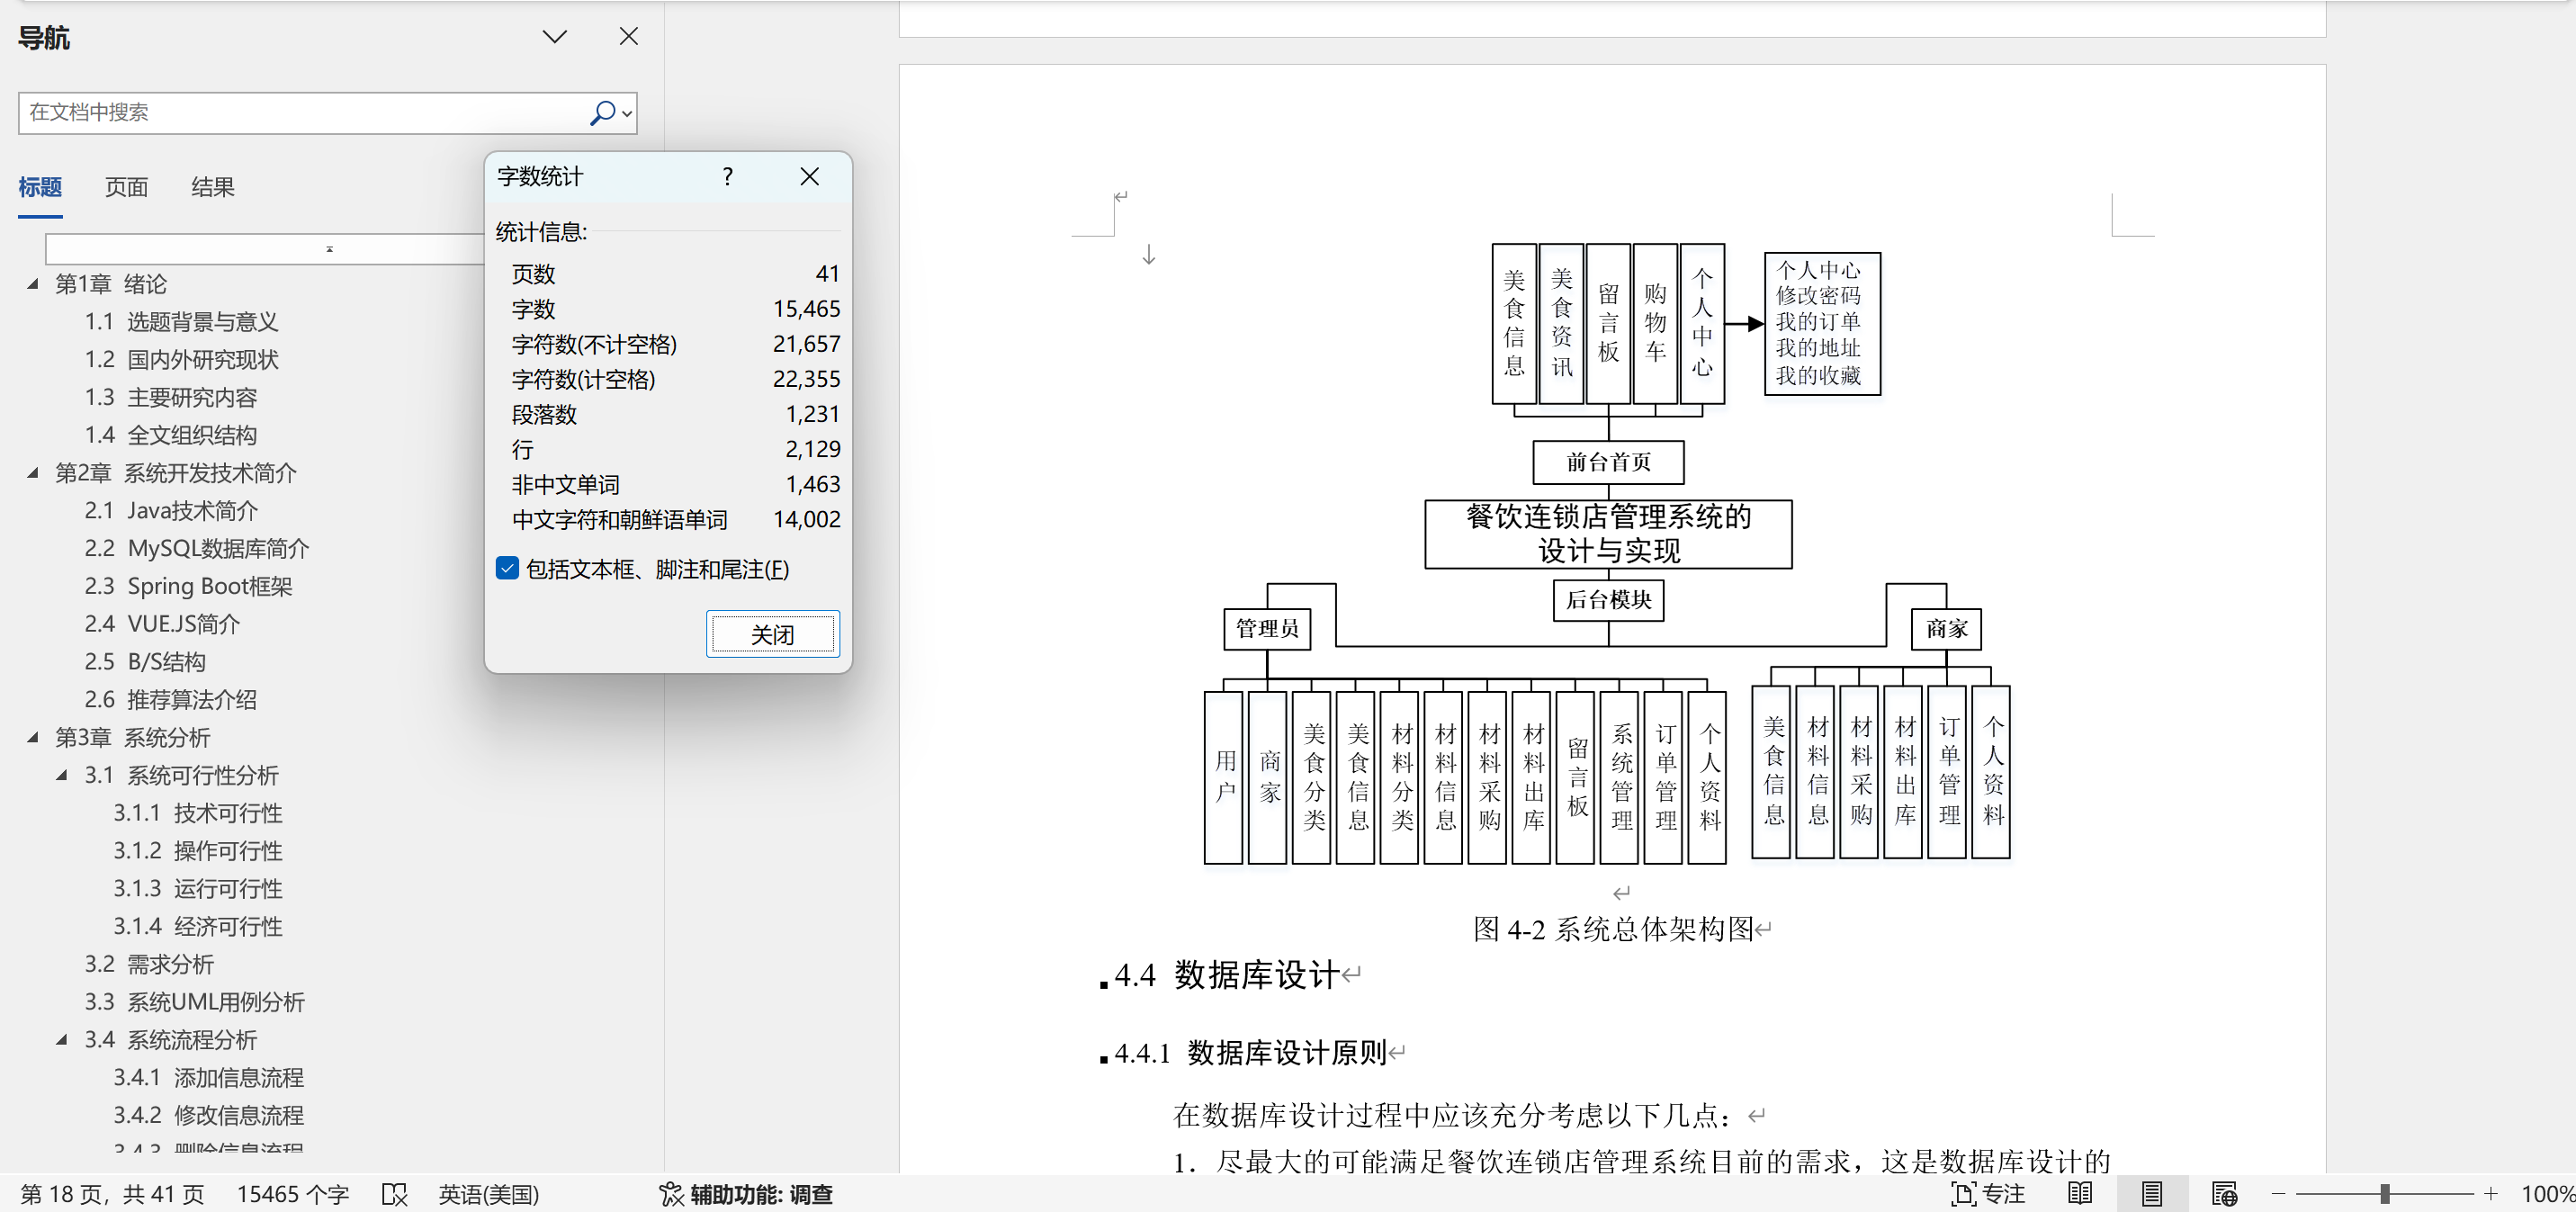Jump to heading 3.4.2 修改信息流程
This screenshot has height=1212, width=2576.
coord(208,1116)
